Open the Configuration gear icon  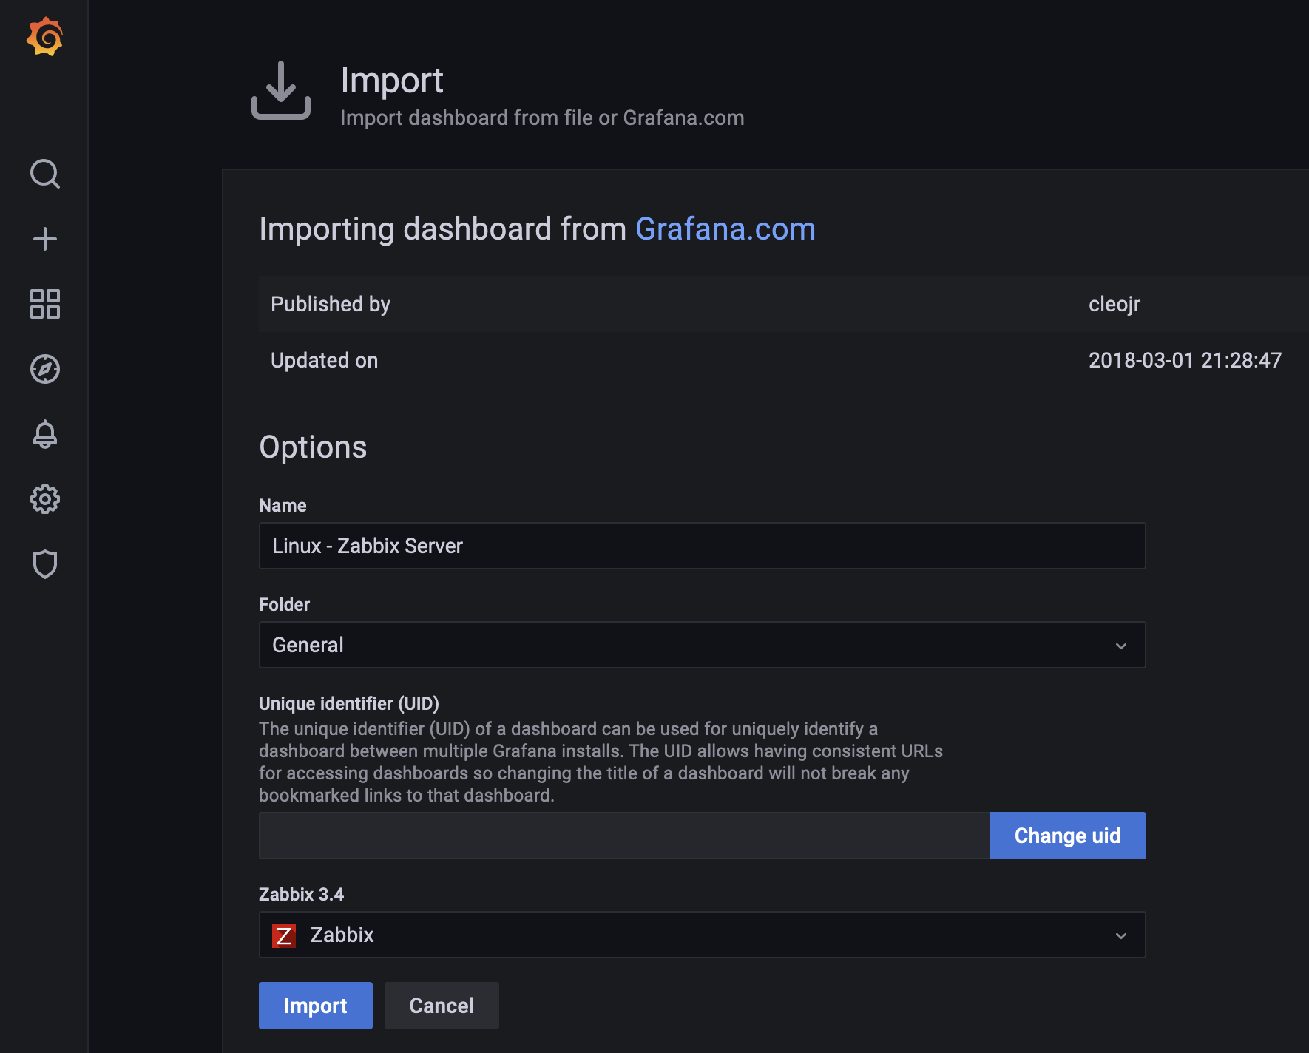coord(45,499)
